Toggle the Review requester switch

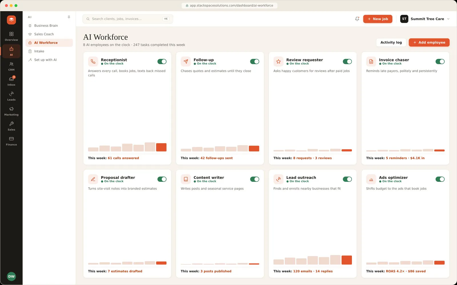tap(347, 62)
